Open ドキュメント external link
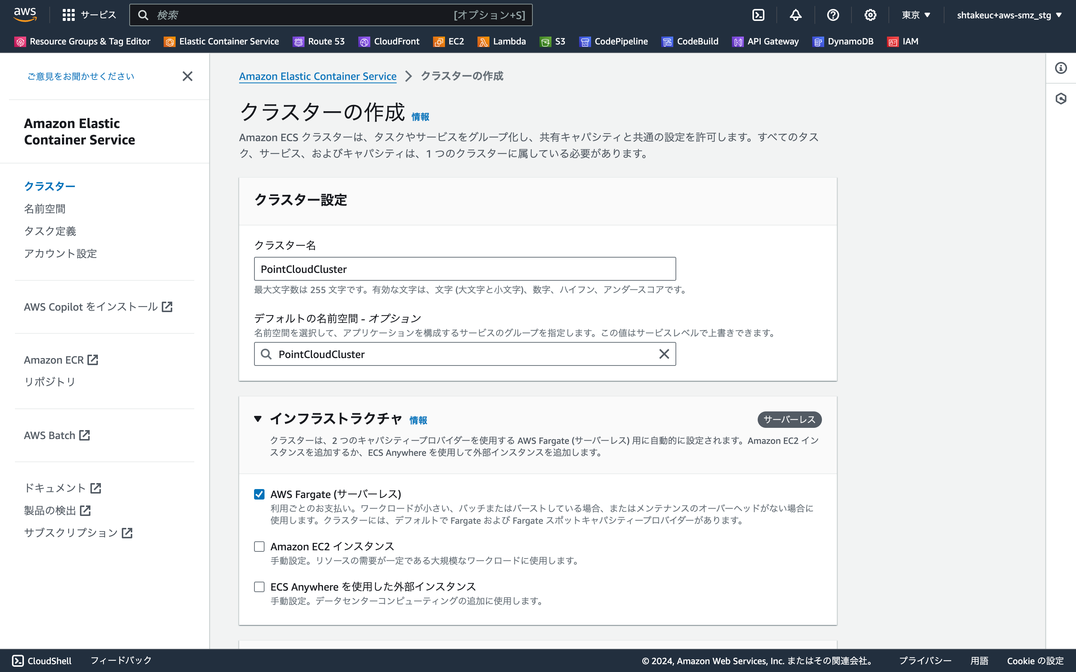The width and height of the screenshot is (1076, 672). coord(63,488)
